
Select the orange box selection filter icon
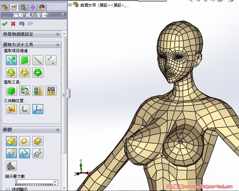[24, 73]
